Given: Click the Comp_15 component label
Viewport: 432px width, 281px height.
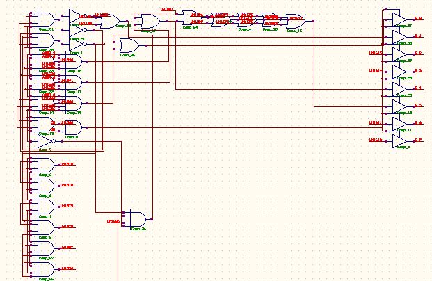Looking at the screenshot, I should click(x=294, y=31).
